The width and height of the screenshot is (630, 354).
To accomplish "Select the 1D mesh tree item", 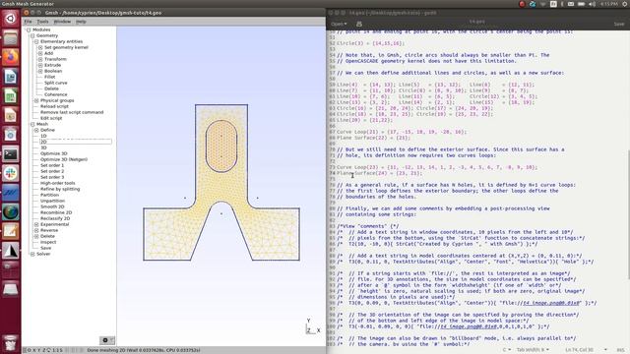I will tap(43, 136).
